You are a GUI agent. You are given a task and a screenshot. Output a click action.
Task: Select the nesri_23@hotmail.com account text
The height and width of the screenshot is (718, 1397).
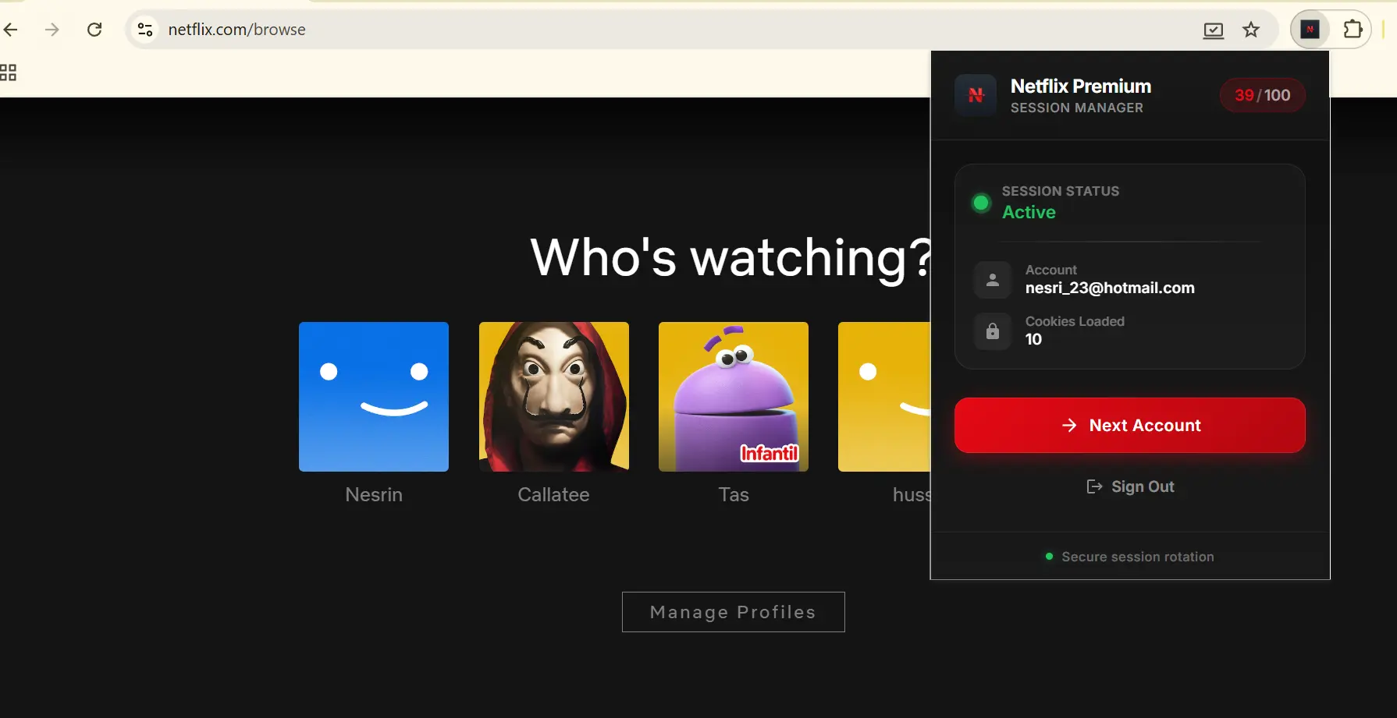[x=1110, y=288]
